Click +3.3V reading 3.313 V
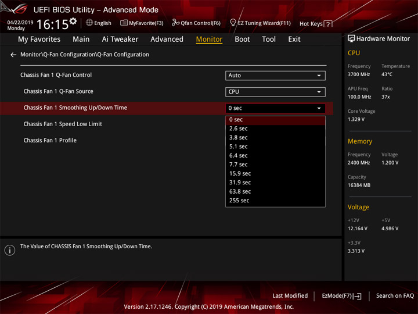418x314 pixels. [x=356, y=251]
